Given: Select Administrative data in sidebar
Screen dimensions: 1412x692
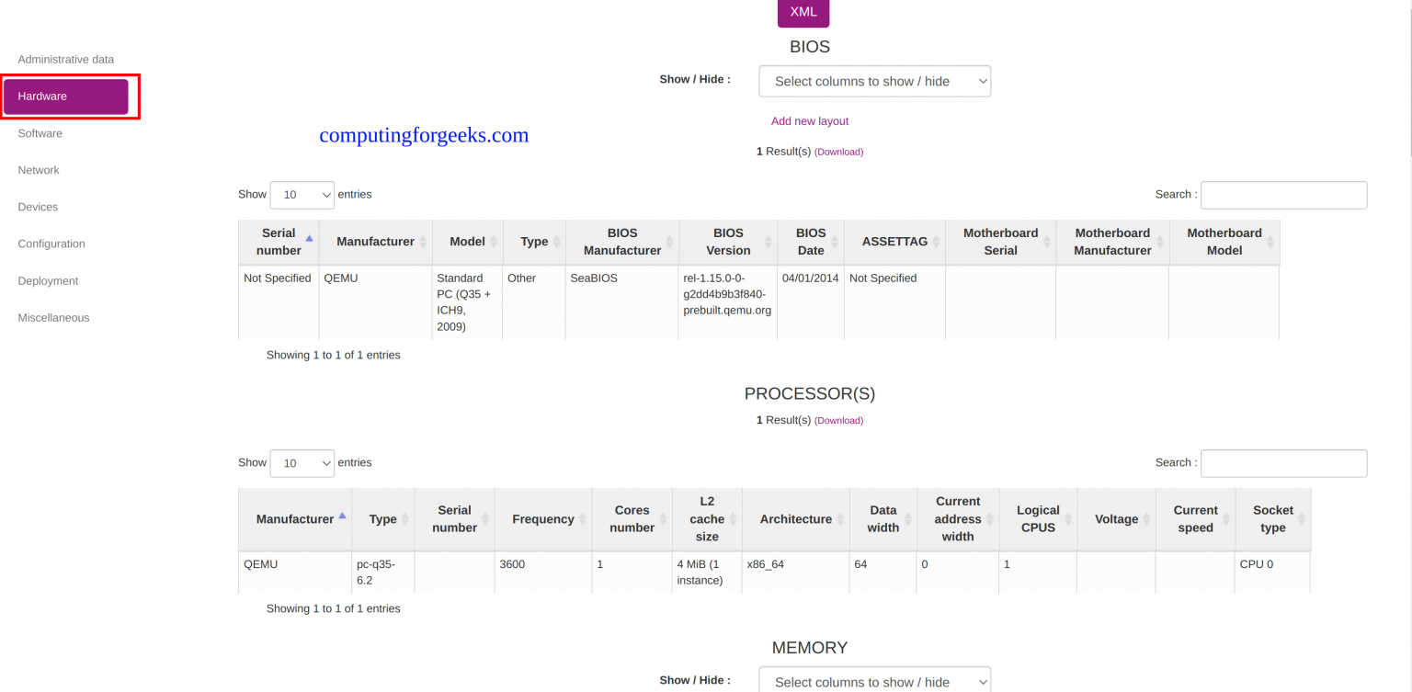Looking at the screenshot, I should pyautogui.click(x=66, y=60).
